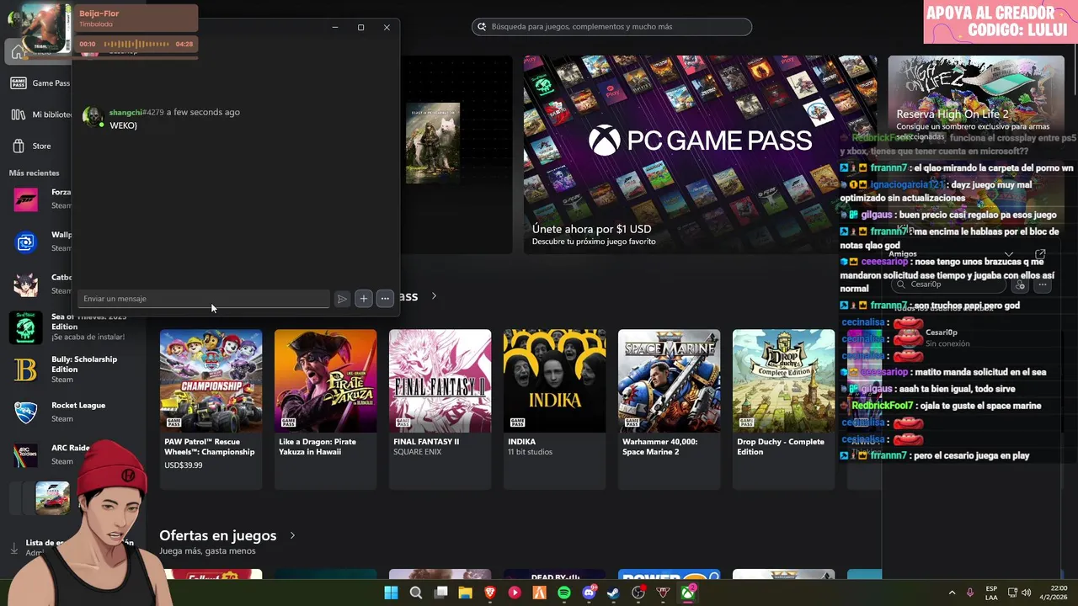The height and width of the screenshot is (606, 1078).
Task: Expand the Game Pass row chevron arrow
Action: (434, 296)
